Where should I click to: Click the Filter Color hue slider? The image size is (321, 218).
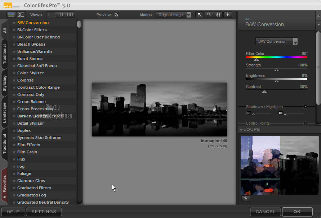coord(276,57)
